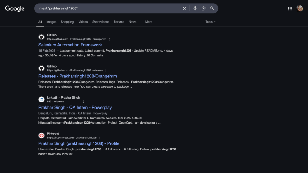This screenshot has width=308, height=173.
Task: Switch to the Forums tab
Action: pyautogui.click(x=119, y=22)
